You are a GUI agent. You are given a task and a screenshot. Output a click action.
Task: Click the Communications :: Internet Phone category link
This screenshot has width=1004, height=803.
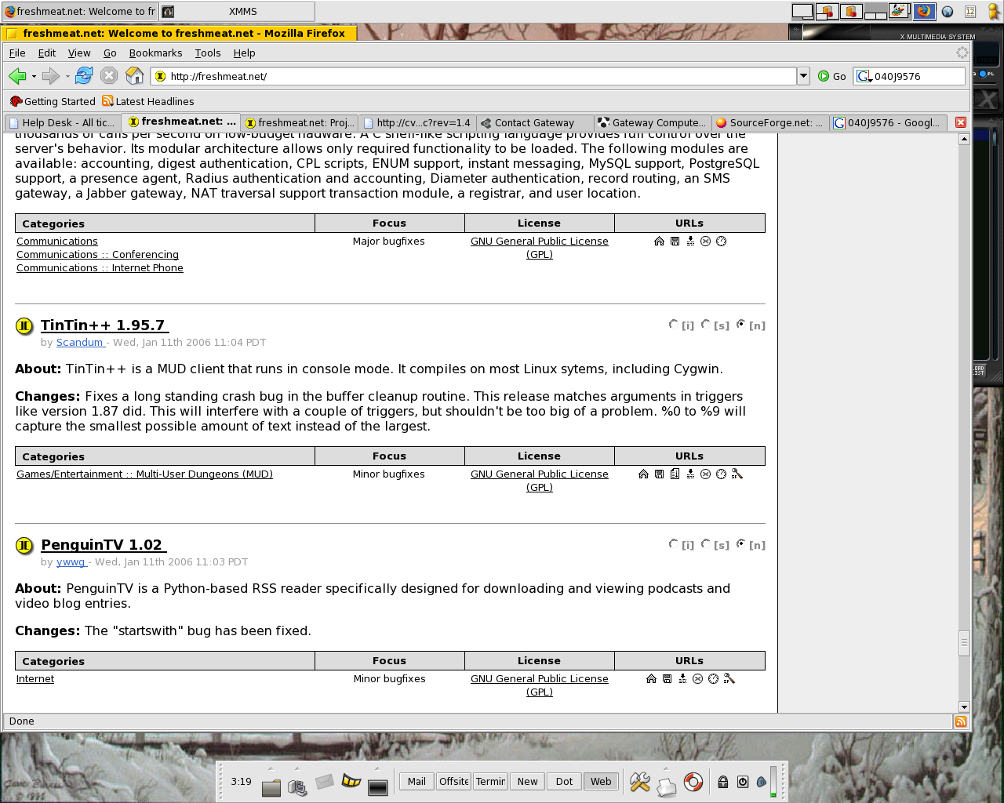pos(100,267)
